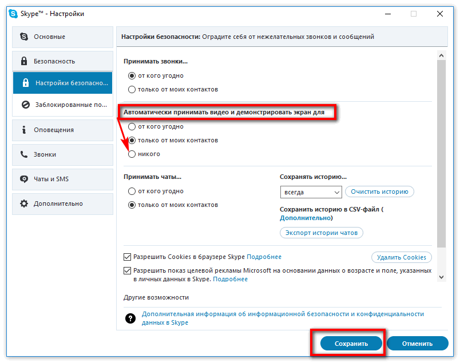
Task: Switch to the Дополнительно settings section
Action: 62,204
